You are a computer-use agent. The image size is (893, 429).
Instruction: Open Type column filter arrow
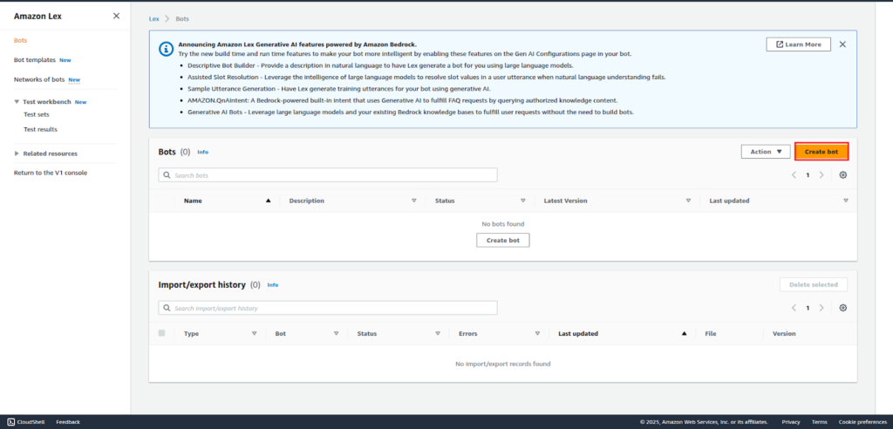click(254, 333)
